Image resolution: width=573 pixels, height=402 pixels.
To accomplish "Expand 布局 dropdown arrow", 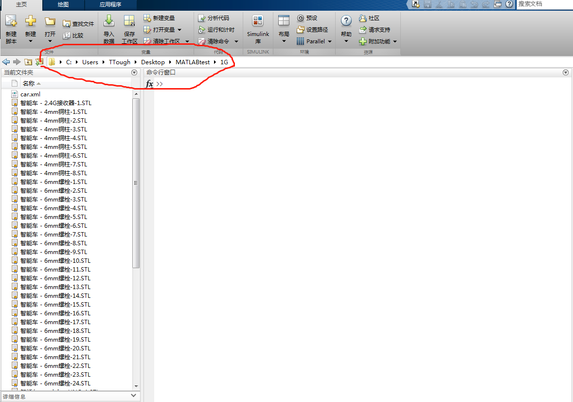I will coord(284,41).
